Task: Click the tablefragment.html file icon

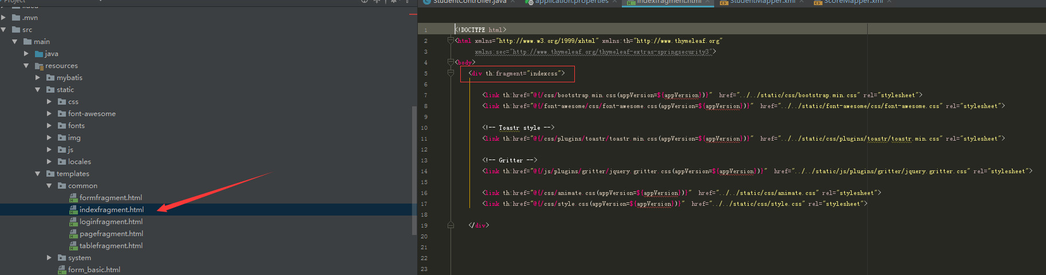Action: (x=73, y=246)
